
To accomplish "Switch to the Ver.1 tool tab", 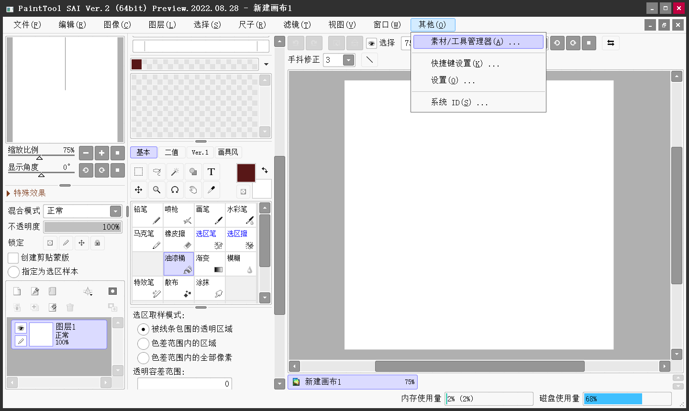I will (x=200, y=152).
